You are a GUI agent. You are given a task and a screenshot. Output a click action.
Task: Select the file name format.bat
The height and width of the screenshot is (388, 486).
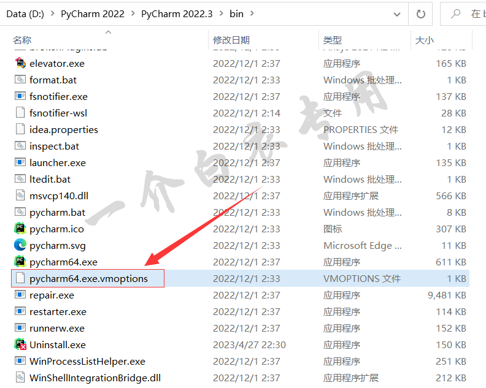coord(53,80)
